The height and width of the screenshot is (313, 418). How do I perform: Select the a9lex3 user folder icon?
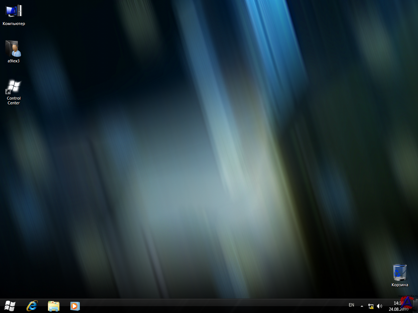click(13, 49)
